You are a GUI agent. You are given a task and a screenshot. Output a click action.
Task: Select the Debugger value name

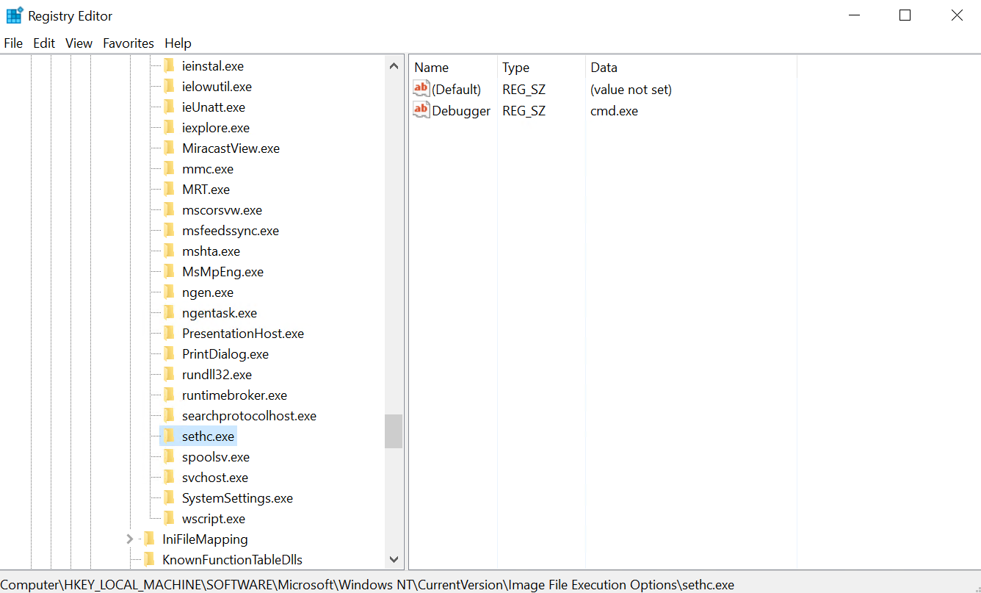(461, 111)
